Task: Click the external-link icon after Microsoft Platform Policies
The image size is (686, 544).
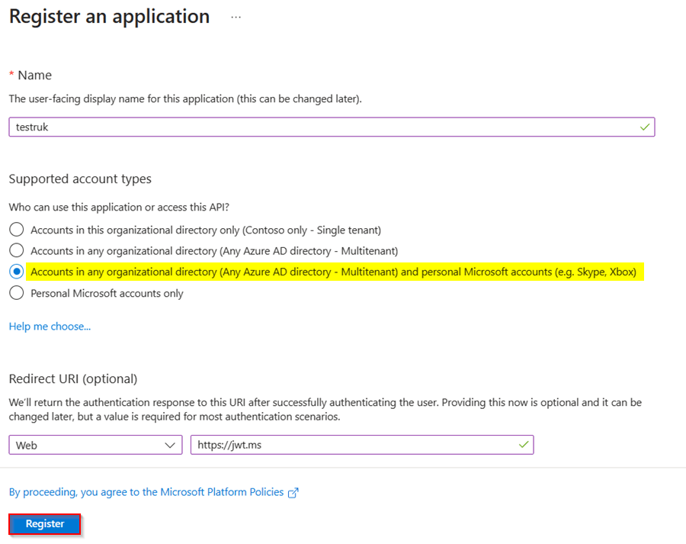Action: click(x=293, y=493)
